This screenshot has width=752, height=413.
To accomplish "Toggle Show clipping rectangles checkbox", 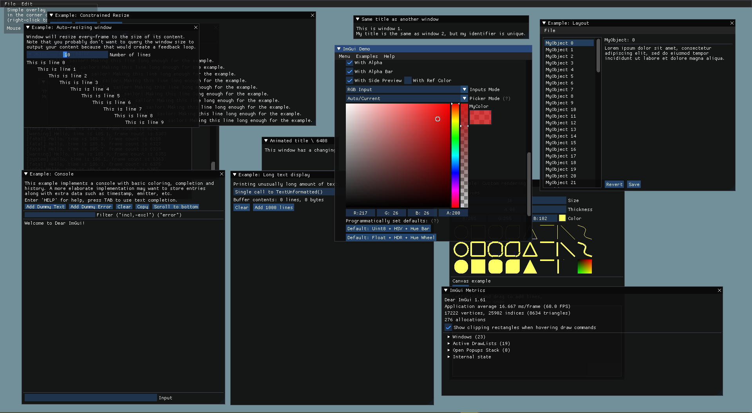I will (448, 327).
